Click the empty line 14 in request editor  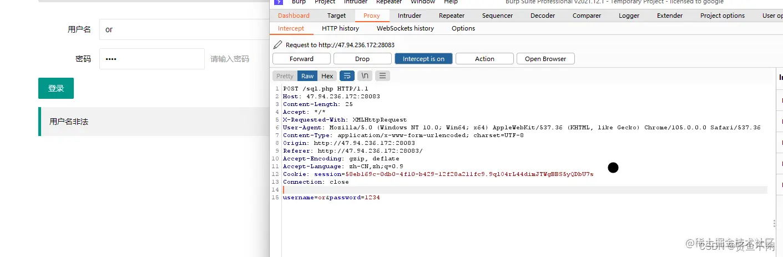(x=524, y=190)
